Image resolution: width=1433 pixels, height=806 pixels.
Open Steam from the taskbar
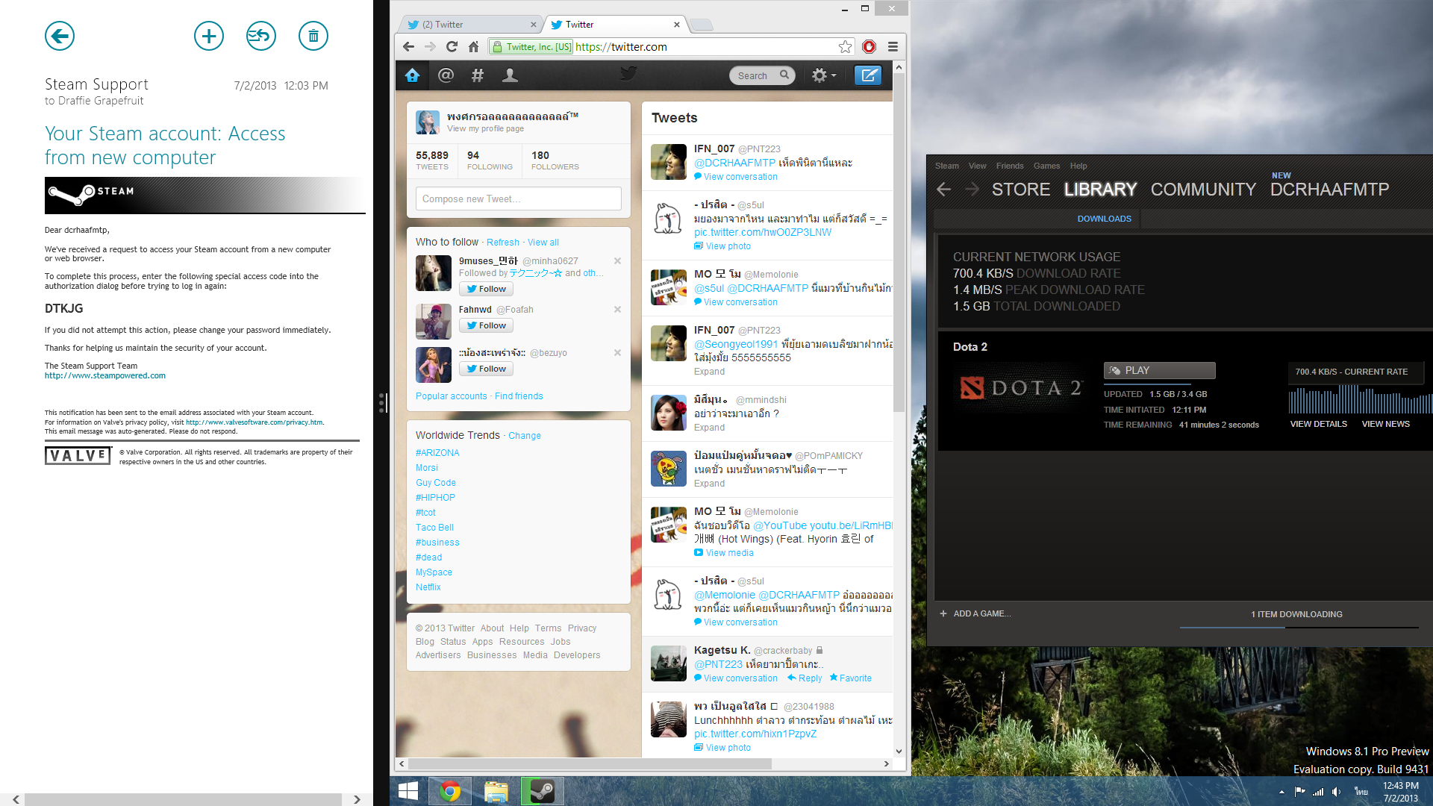point(542,791)
